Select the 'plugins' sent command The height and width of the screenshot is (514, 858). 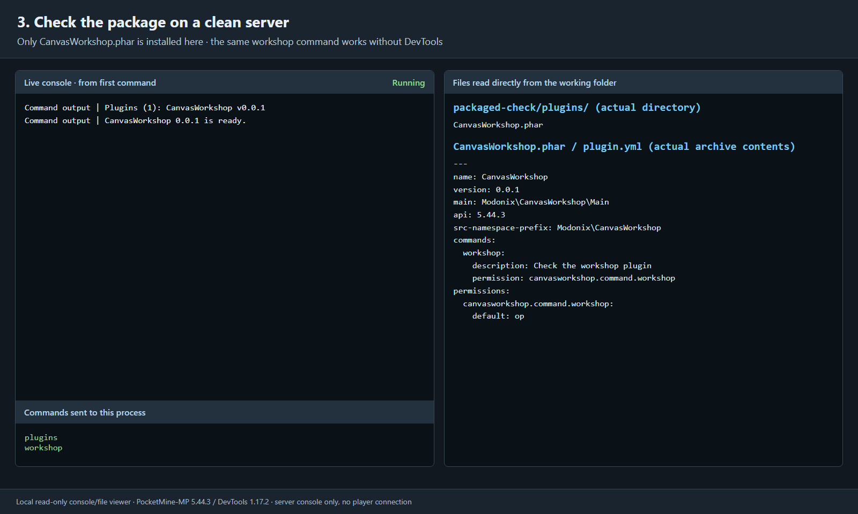(x=41, y=437)
